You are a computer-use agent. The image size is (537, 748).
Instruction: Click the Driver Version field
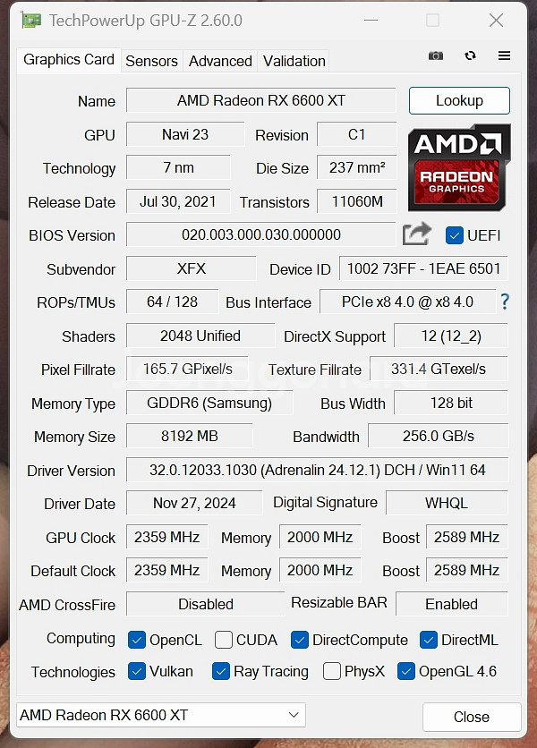coord(317,471)
